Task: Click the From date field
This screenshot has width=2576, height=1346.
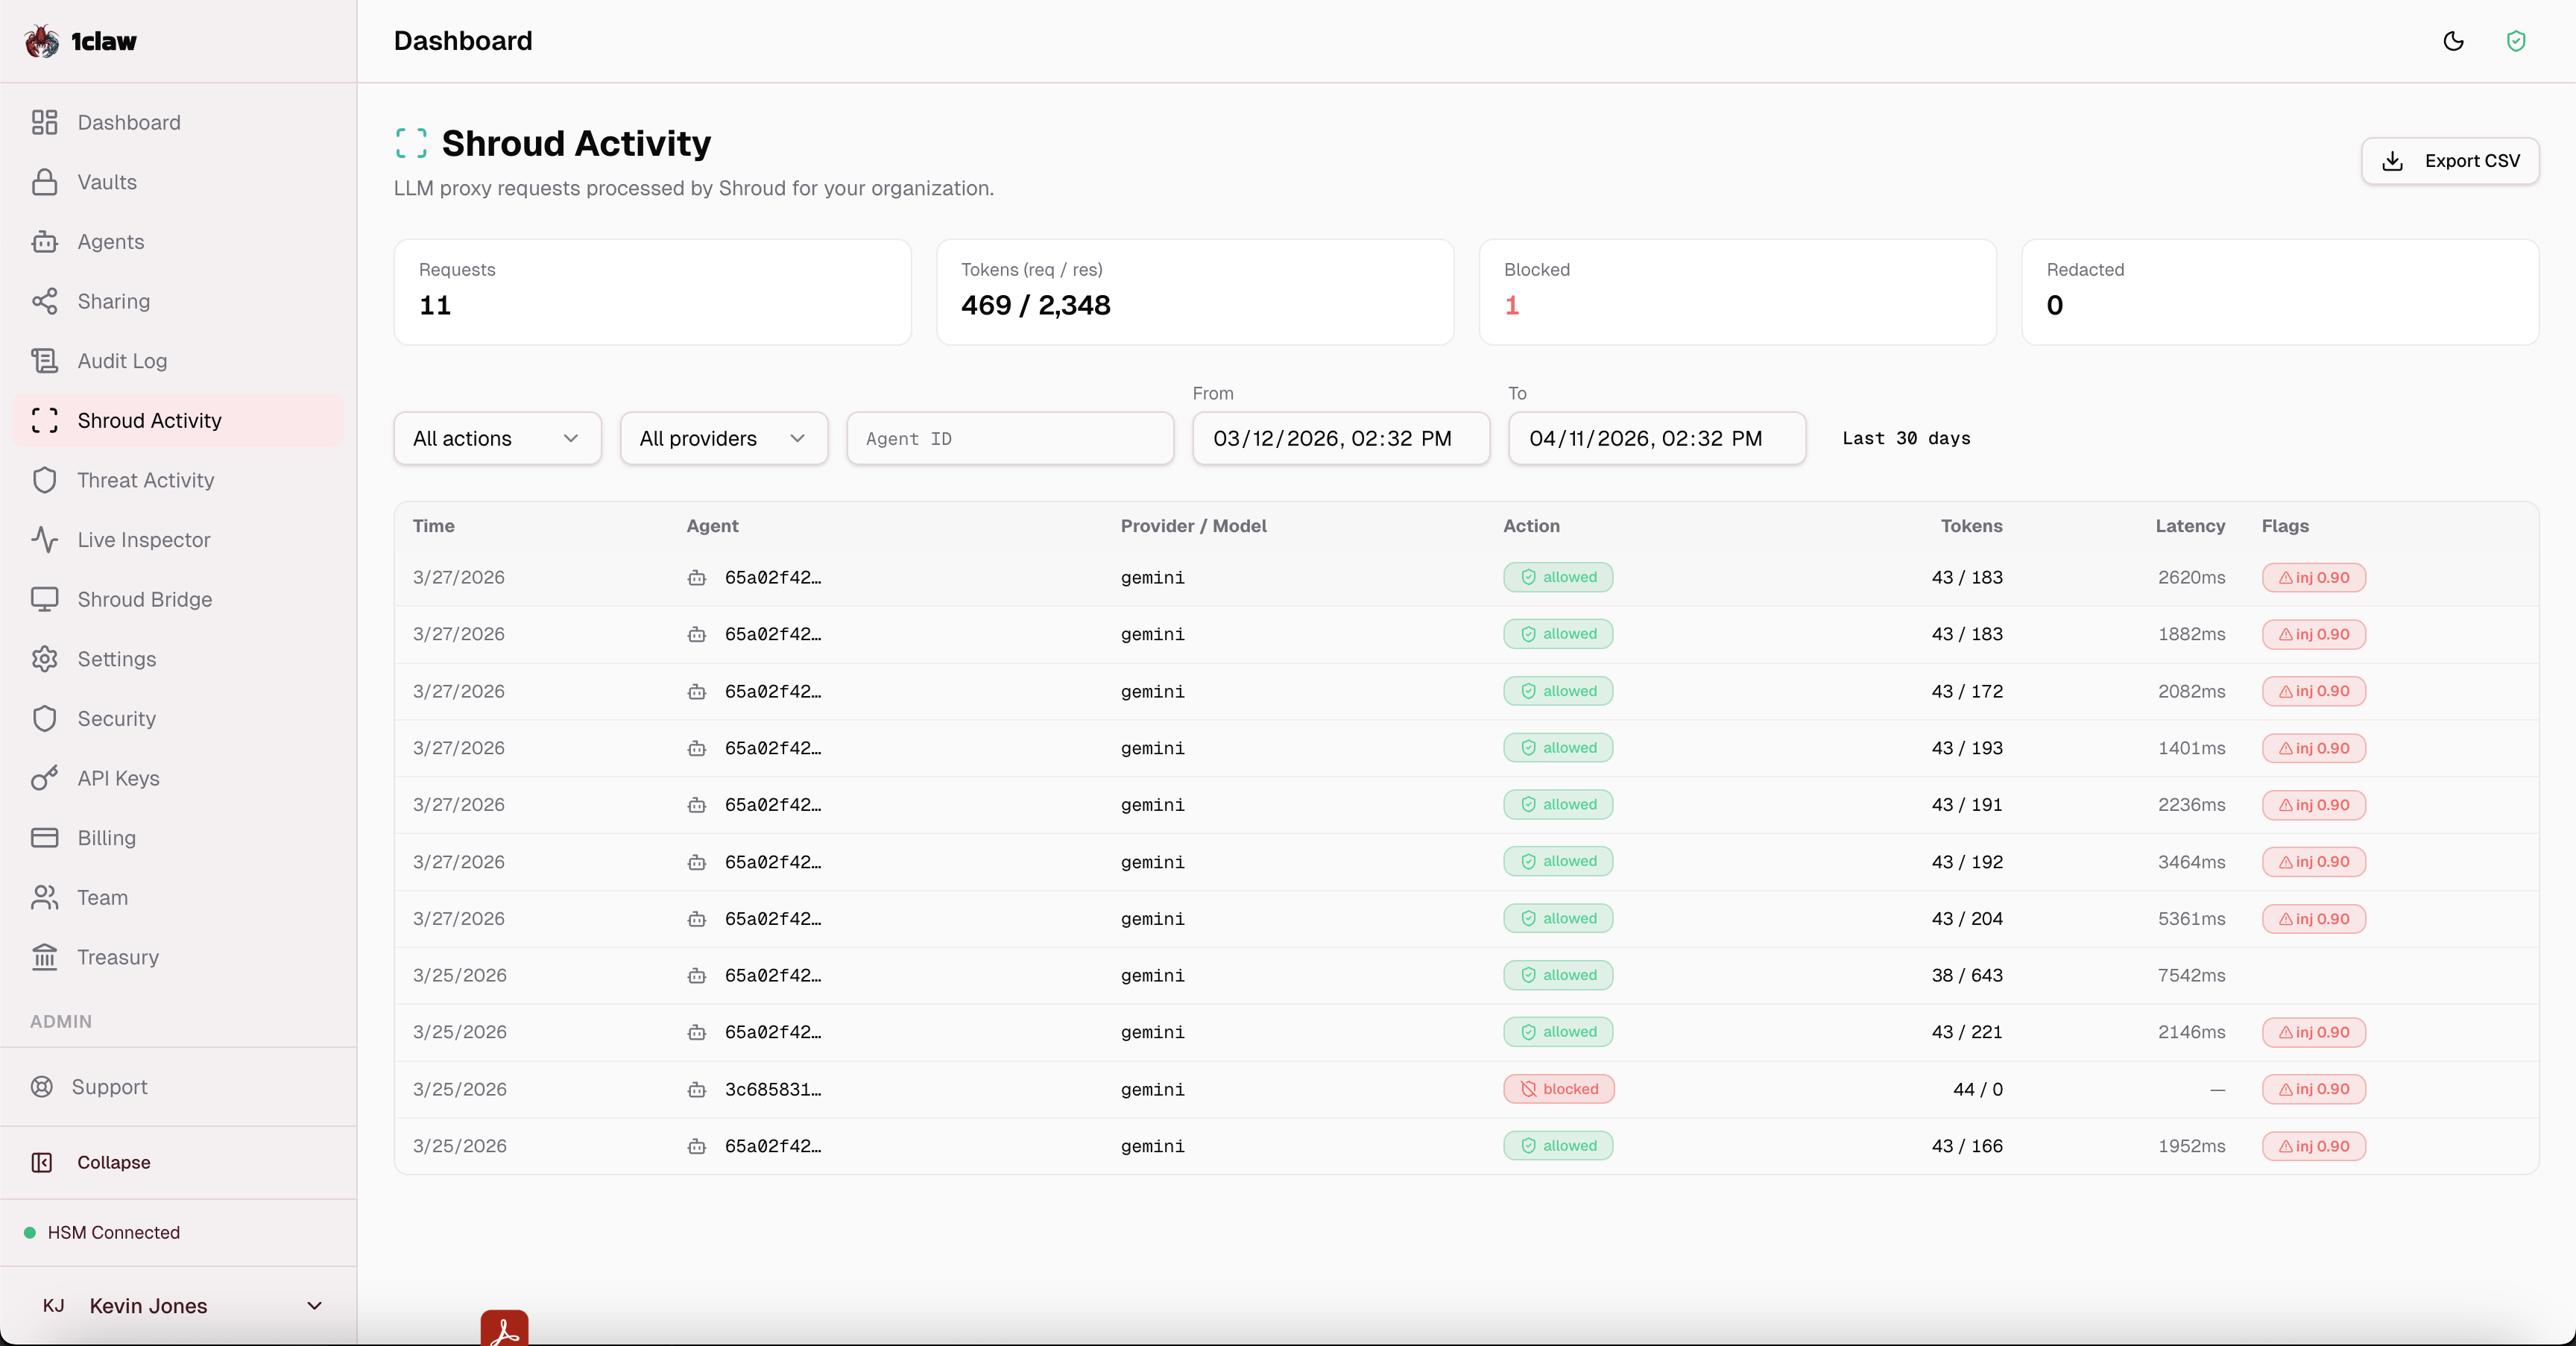Action: click(1340, 438)
